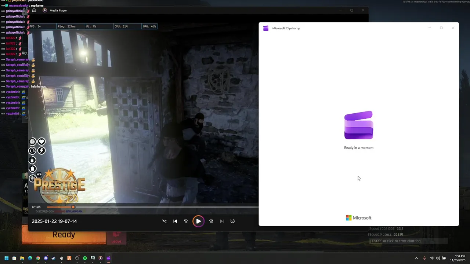The image size is (470, 264).
Task: Open Microsoft Edge from taskbar
Action: (30, 258)
